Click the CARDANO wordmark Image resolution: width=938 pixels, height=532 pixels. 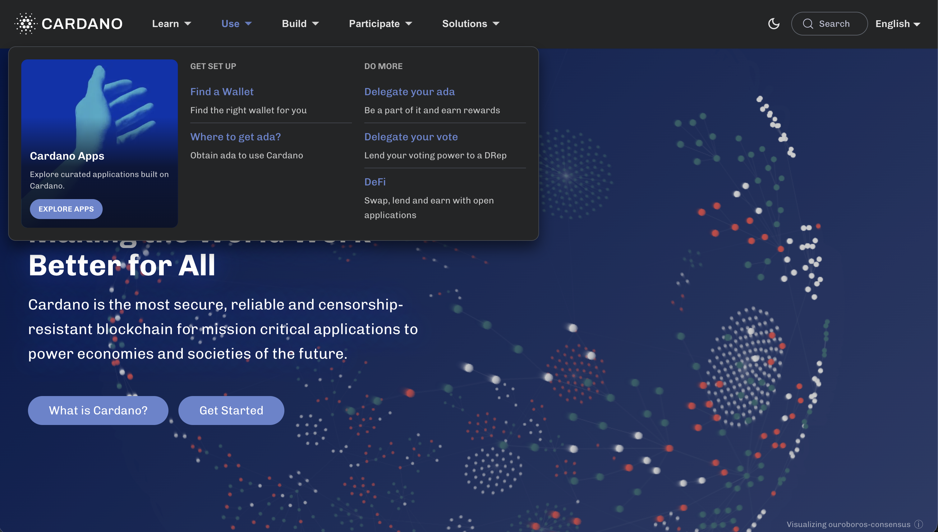tap(82, 24)
